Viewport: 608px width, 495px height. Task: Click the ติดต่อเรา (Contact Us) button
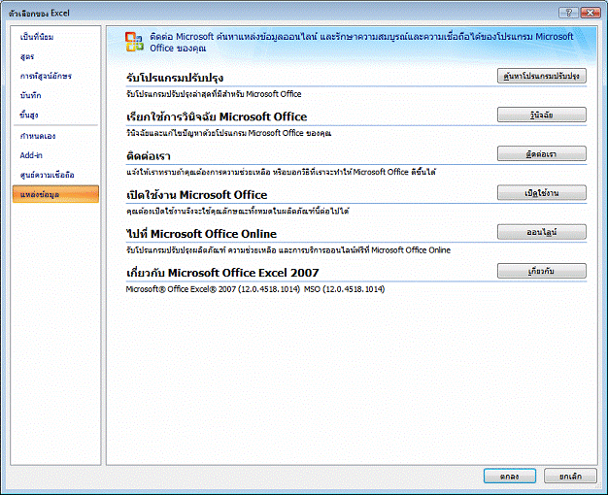pyautogui.click(x=542, y=154)
